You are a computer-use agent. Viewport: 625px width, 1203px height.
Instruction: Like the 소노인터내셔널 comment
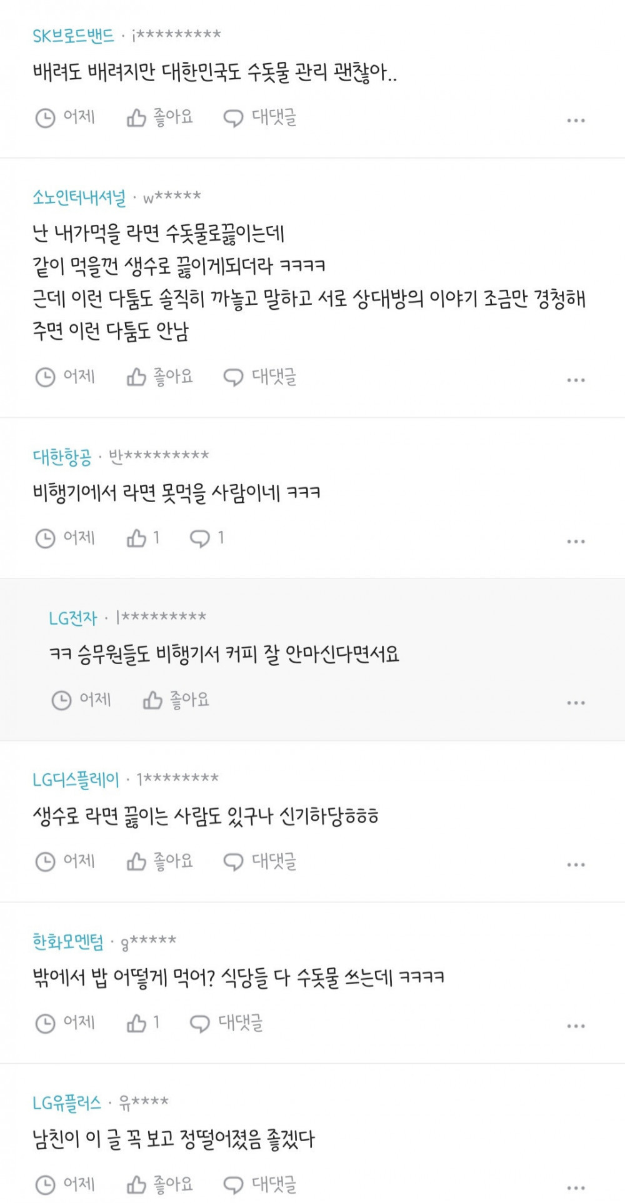pos(159,377)
